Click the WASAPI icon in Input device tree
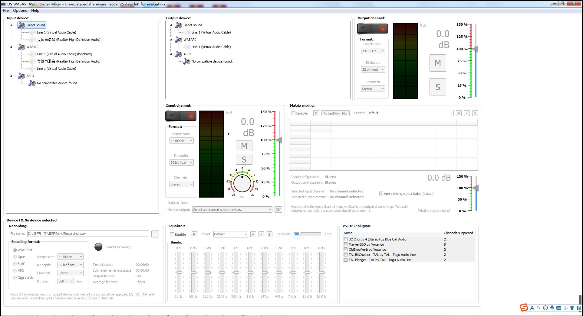This screenshot has height=316, width=583. tap(21, 47)
